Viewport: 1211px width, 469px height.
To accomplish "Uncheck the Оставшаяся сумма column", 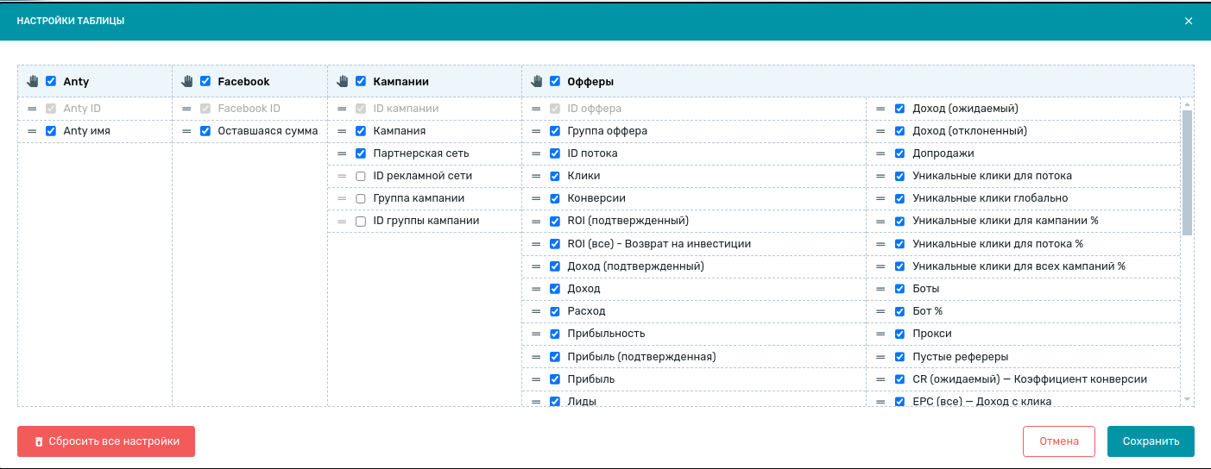I will [x=205, y=131].
